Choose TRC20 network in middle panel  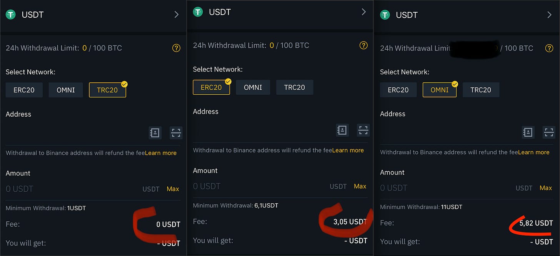(x=295, y=87)
